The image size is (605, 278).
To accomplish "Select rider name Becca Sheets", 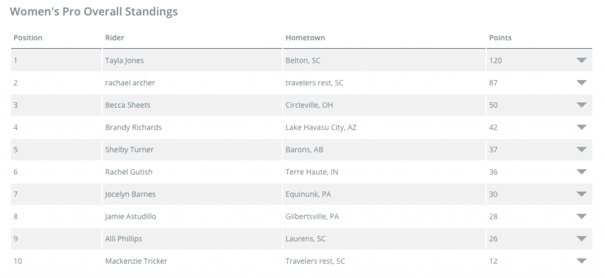I will tap(128, 105).
